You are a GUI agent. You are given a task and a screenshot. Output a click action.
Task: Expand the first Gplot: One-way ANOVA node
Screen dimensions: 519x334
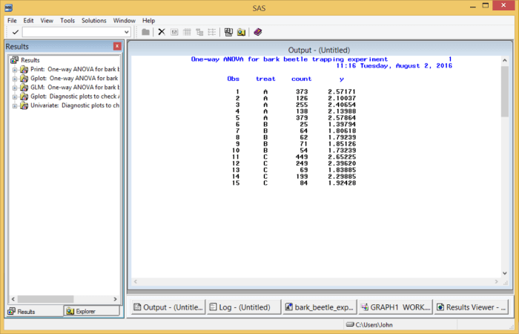[15, 79]
